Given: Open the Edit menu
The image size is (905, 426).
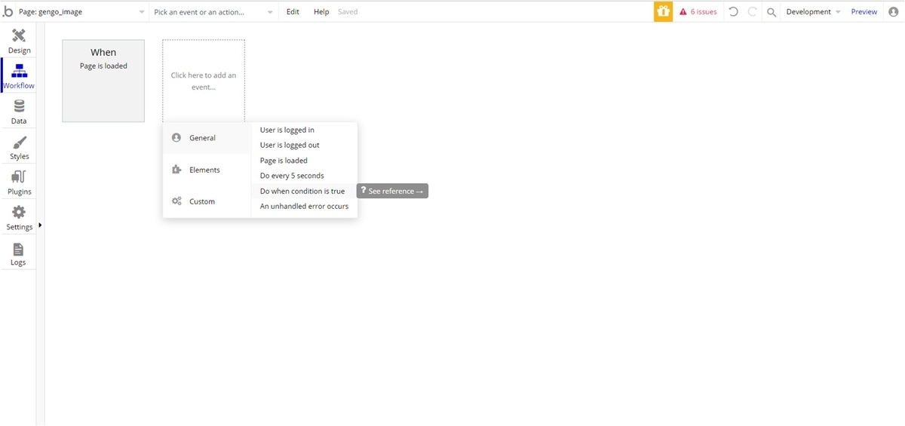Looking at the screenshot, I should point(293,12).
